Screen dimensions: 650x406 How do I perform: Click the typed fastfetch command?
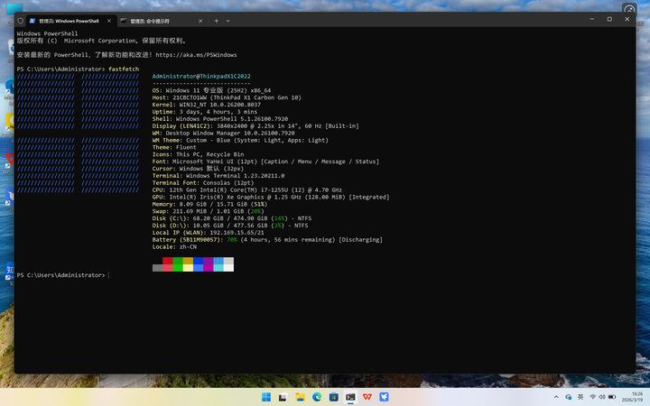[124, 69]
